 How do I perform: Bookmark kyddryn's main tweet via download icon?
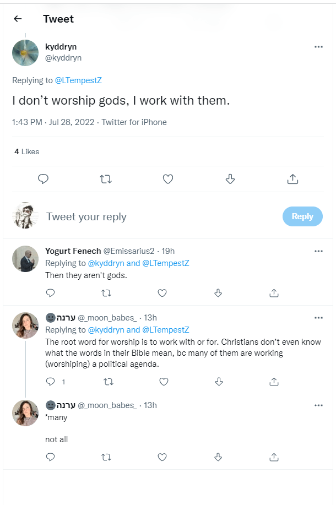tap(231, 178)
